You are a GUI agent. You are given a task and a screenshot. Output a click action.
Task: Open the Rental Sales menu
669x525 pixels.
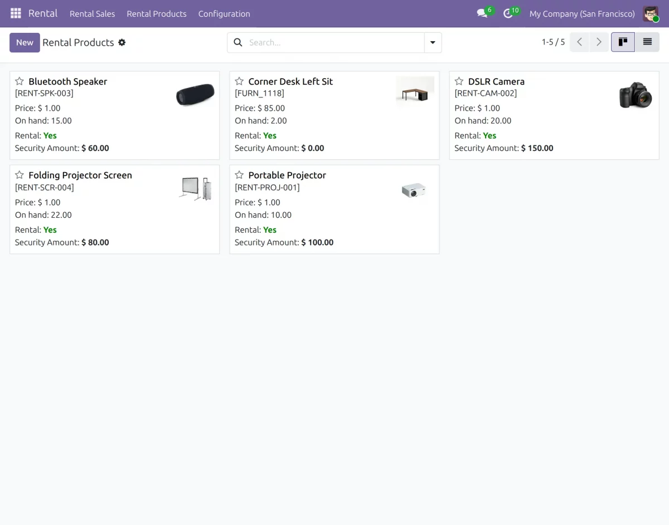(92, 13)
